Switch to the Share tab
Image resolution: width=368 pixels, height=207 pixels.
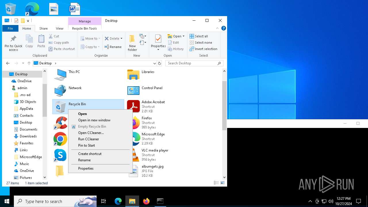click(x=43, y=28)
